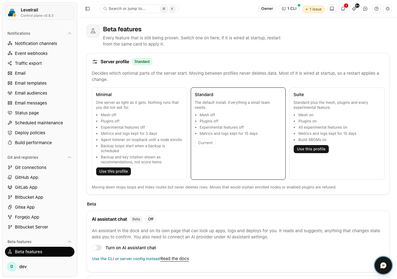Open Git connections in sidebar

[x=40, y=167]
